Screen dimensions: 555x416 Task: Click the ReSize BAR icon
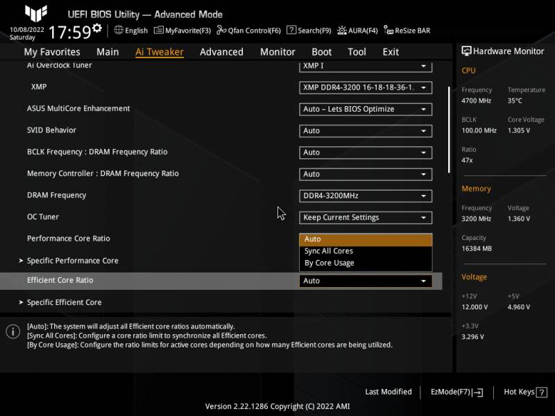click(388, 30)
